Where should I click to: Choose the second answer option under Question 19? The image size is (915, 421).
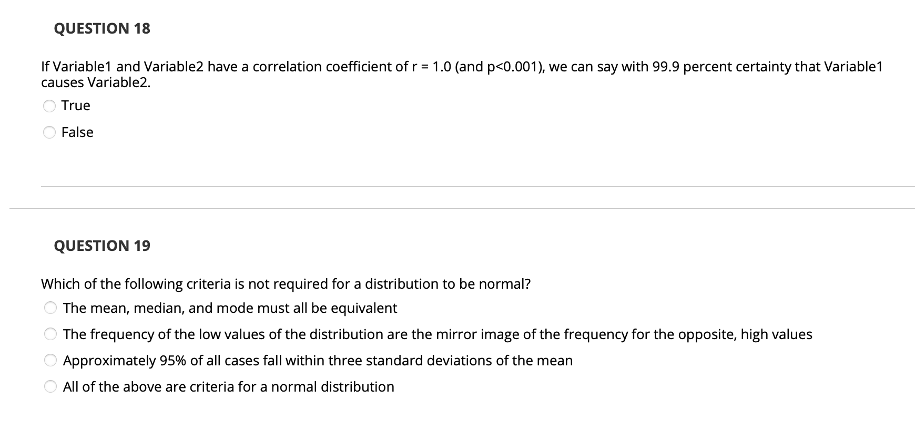coord(49,334)
